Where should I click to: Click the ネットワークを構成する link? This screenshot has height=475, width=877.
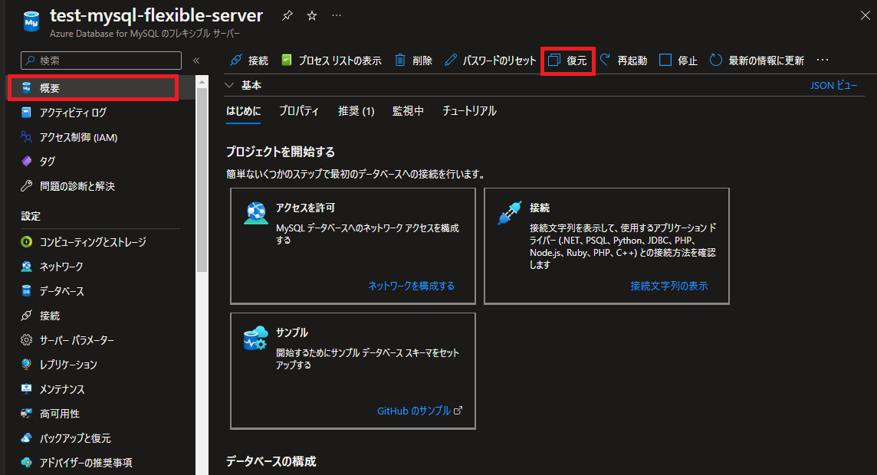click(x=411, y=286)
